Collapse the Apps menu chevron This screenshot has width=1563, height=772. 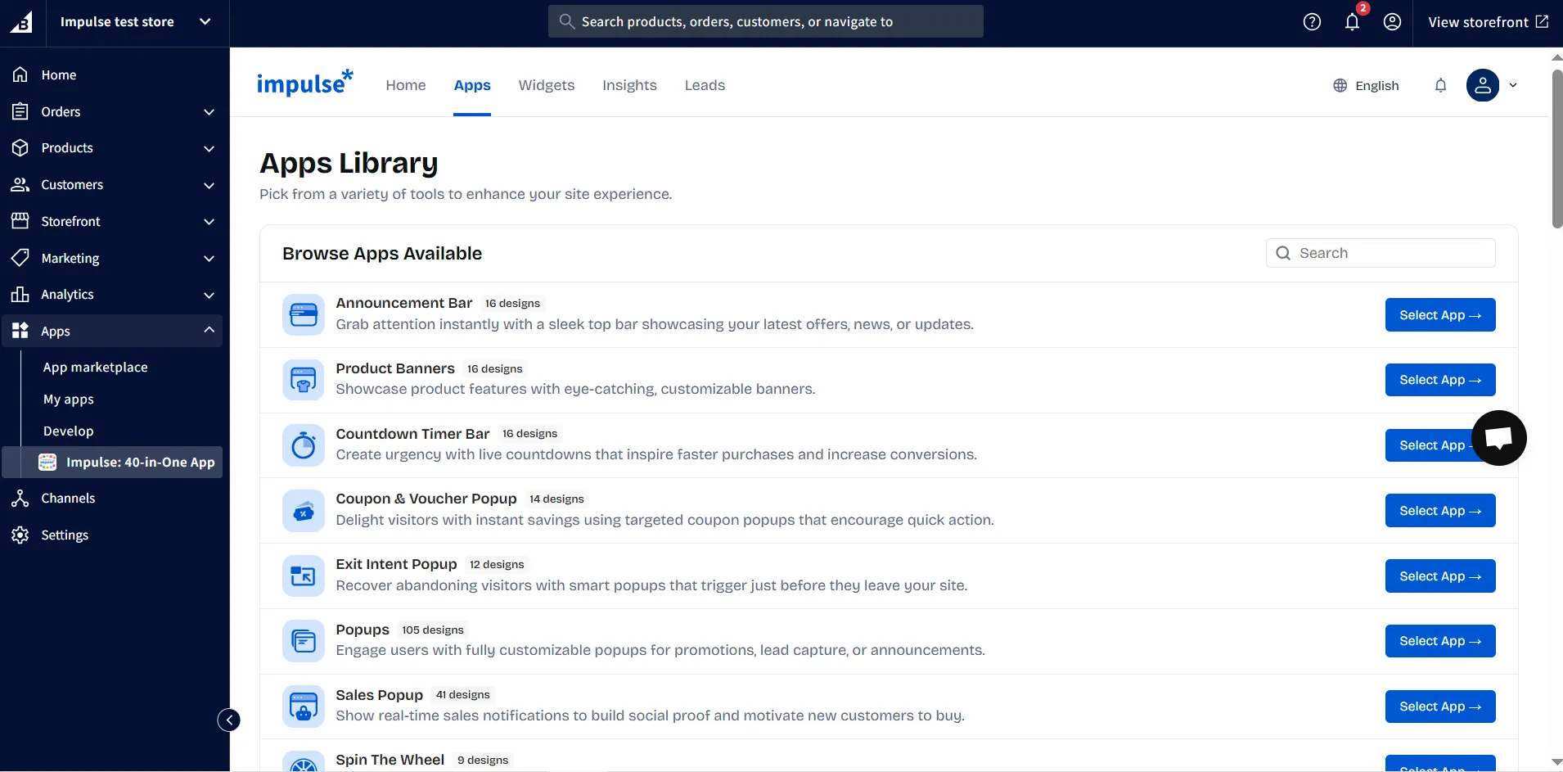tap(209, 330)
